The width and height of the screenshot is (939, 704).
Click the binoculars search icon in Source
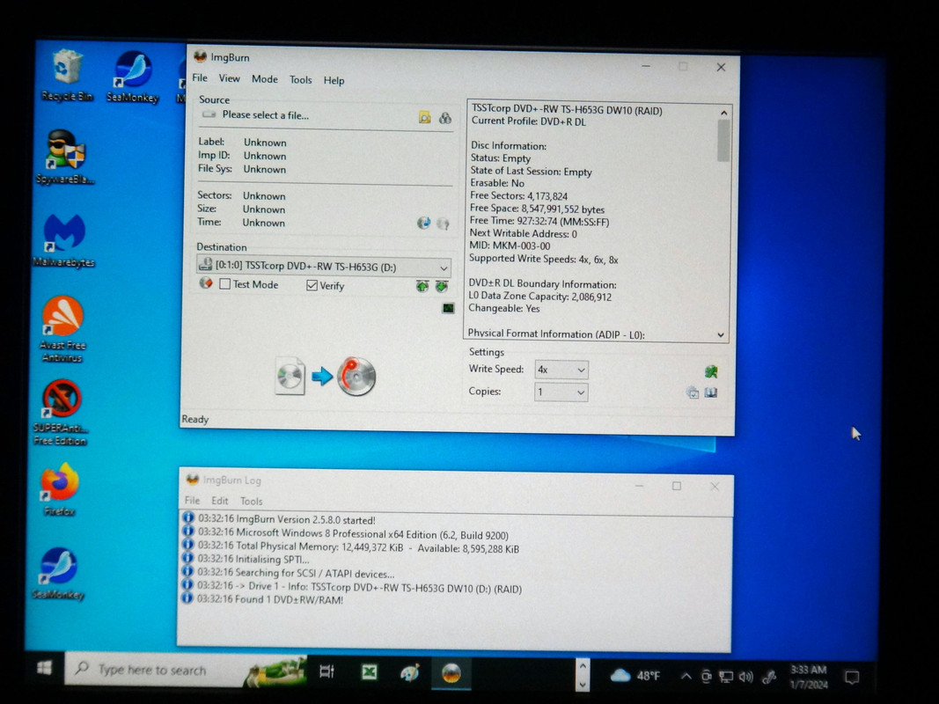coord(445,118)
